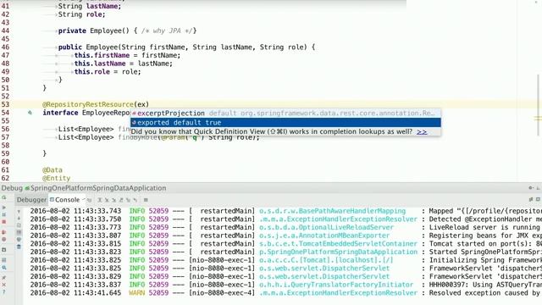Click console scroll Down arrow icon
Viewport: 542px width, 305px height.
click(x=19, y=219)
